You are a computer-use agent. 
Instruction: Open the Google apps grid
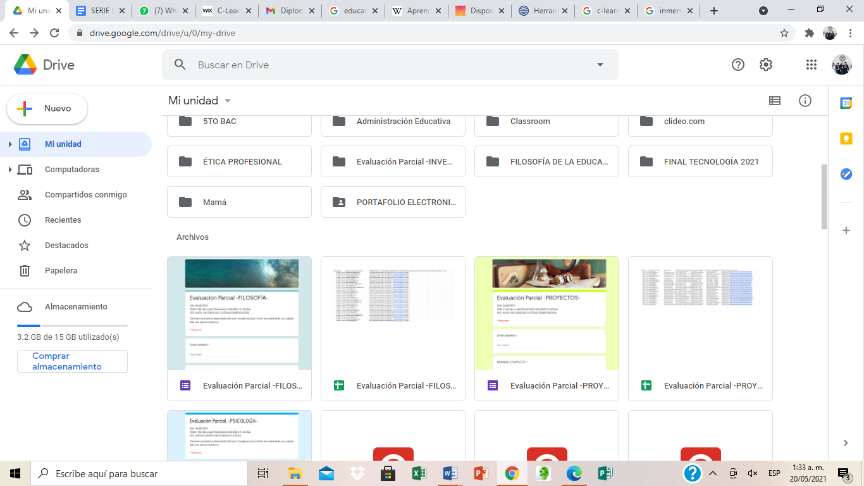(x=812, y=65)
